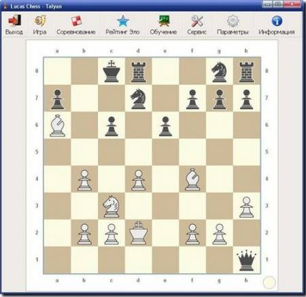This screenshot has height=297, width=306.
Task: Open the Параметры gear icon
Action: [x=233, y=21]
